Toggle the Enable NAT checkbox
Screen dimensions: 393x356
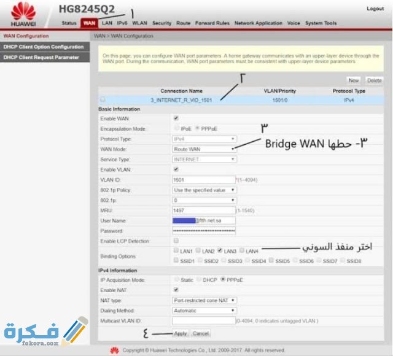(x=176, y=290)
